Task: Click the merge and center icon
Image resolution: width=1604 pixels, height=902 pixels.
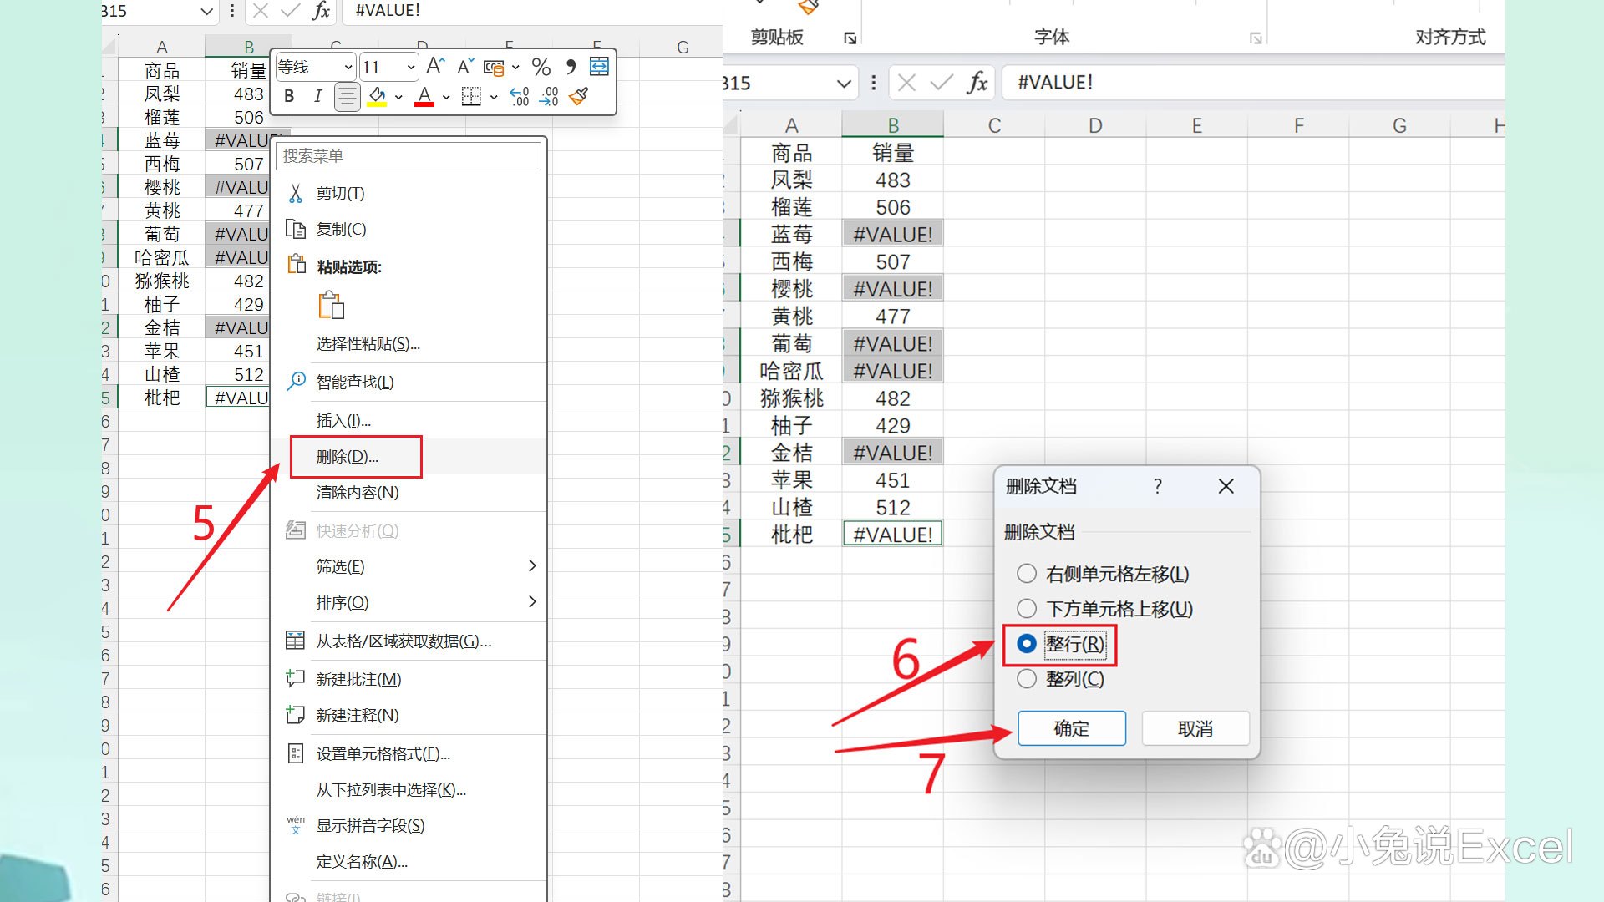Action: tap(599, 67)
